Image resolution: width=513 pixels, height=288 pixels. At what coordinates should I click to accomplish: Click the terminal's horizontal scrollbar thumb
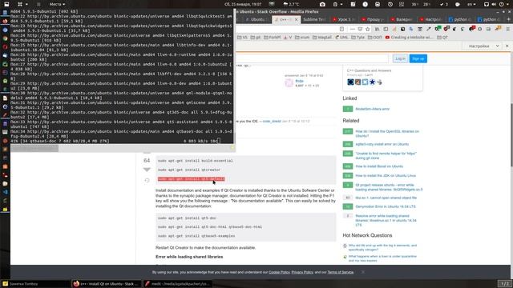34,148
